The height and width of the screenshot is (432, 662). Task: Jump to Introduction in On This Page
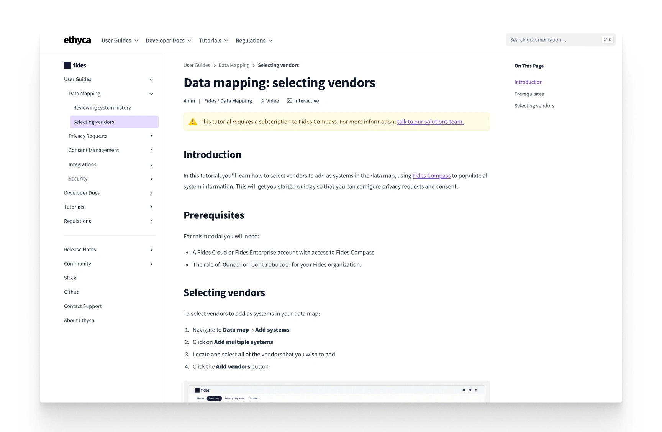[x=528, y=82]
